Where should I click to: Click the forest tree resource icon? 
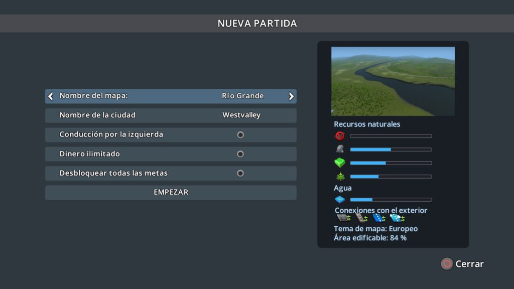(340, 176)
